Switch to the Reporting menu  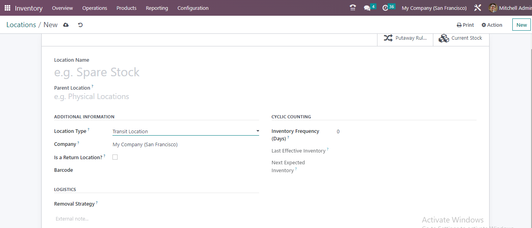coord(156,8)
